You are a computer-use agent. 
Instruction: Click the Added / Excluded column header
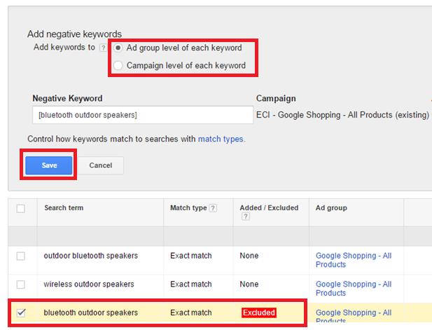pos(269,208)
